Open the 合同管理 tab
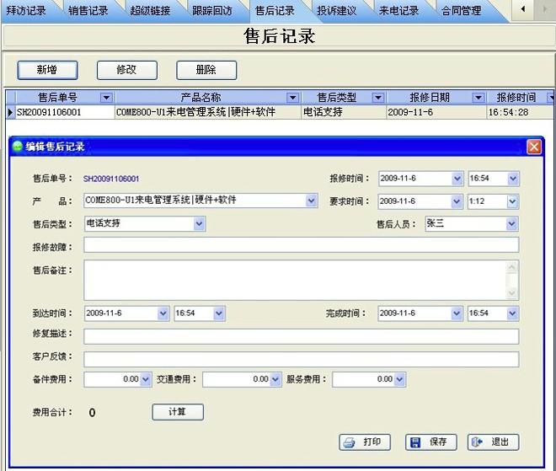Viewport: 556px width, 471px height. (x=461, y=11)
